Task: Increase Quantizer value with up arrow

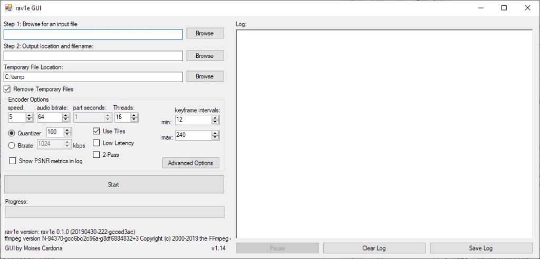Action: (67, 130)
